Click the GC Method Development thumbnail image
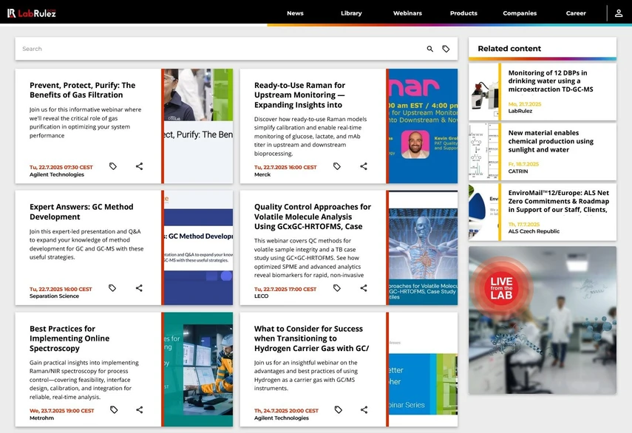The height and width of the screenshot is (433, 632). pyautogui.click(x=198, y=248)
